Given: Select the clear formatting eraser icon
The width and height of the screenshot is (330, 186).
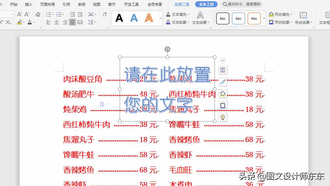Looking at the screenshot, I should pos(38,14).
